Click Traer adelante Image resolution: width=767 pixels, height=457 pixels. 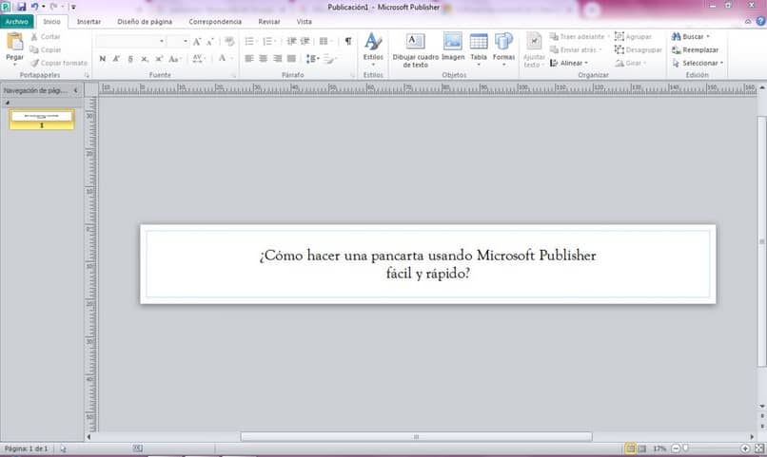579,37
